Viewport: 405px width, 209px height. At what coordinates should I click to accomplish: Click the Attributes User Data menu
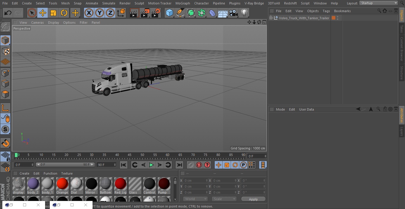[307, 109]
